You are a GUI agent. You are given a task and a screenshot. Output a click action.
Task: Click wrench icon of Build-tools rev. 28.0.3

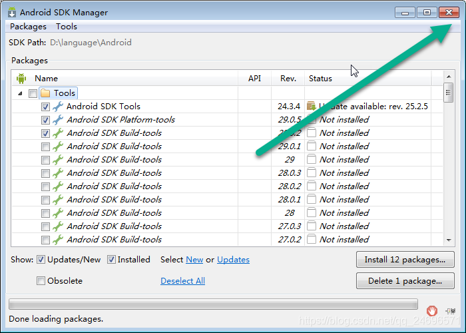(x=58, y=173)
